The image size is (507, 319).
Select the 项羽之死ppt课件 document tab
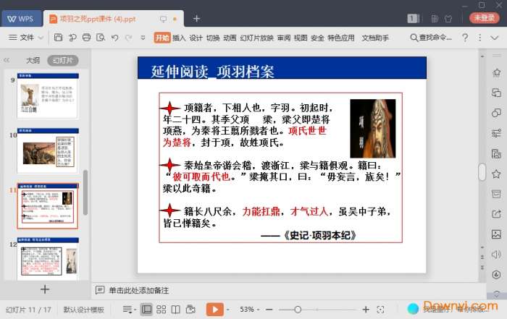click(113, 19)
